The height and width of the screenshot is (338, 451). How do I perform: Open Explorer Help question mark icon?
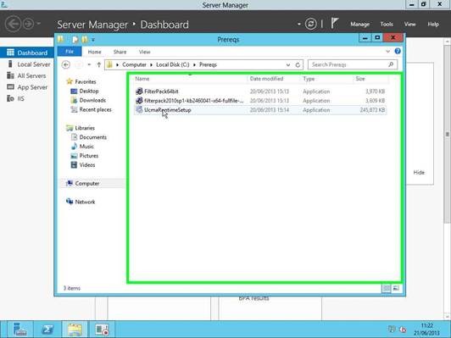398,51
